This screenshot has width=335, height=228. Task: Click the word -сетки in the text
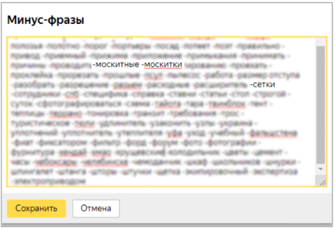coord(263,85)
